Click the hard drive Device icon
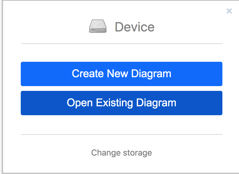 (98, 26)
